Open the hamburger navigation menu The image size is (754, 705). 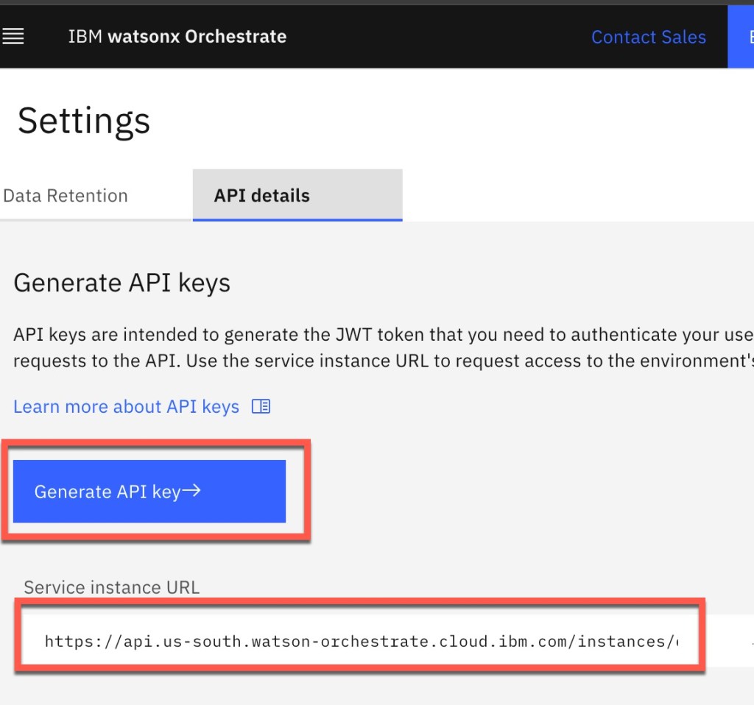[13, 37]
